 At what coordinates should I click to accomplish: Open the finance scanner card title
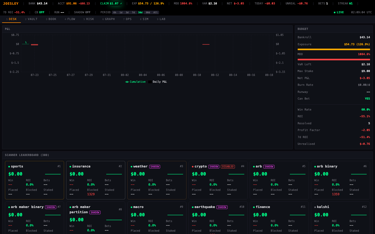coord(263,207)
